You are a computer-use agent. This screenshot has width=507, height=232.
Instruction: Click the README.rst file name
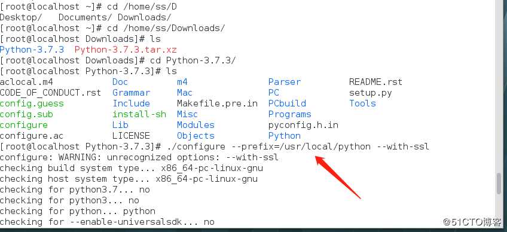pyautogui.click(x=375, y=82)
